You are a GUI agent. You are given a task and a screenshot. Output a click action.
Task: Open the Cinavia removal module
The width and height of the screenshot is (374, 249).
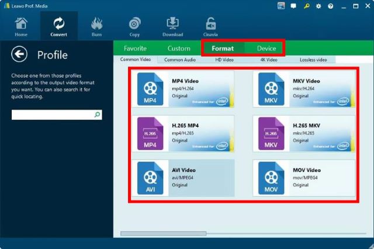tap(210, 27)
